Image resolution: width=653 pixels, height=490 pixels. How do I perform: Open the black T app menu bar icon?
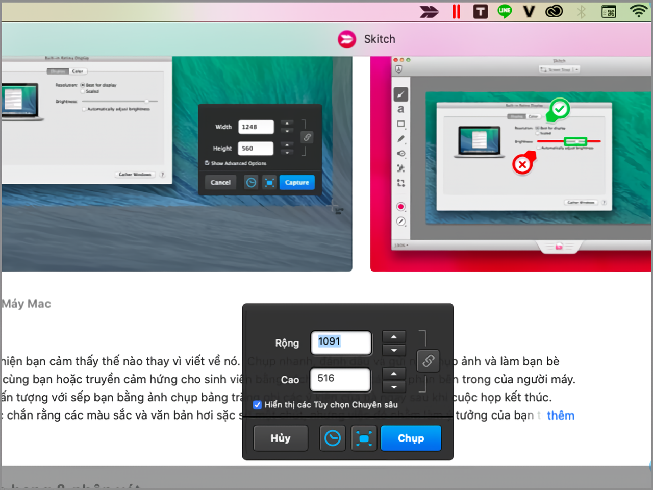pyautogui.click(x=481, y=11)
